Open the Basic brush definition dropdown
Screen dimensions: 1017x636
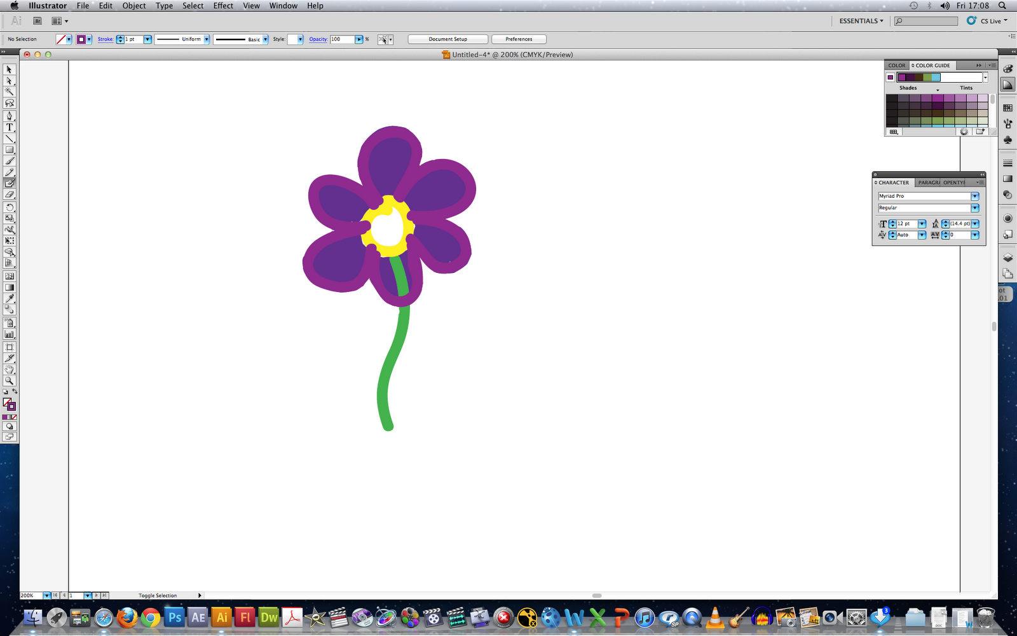tap(265, 39)
